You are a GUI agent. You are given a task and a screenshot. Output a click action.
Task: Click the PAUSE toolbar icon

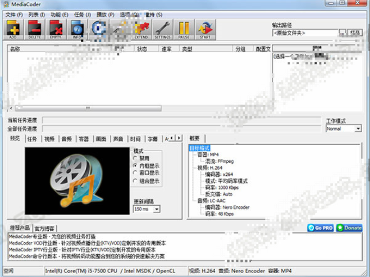pos(184,30)
